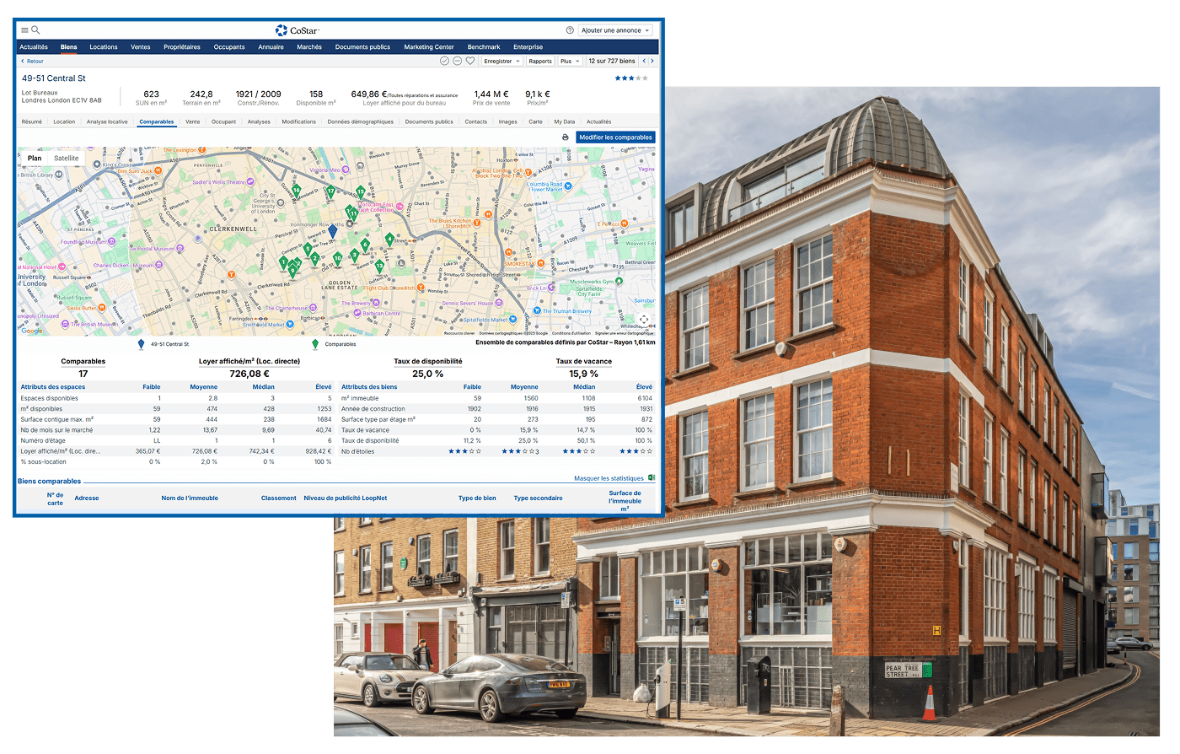The height and width of the screenshot is (754, 1180).
Task: Click Masquer les statistiques link
Action: coord(609,478)
